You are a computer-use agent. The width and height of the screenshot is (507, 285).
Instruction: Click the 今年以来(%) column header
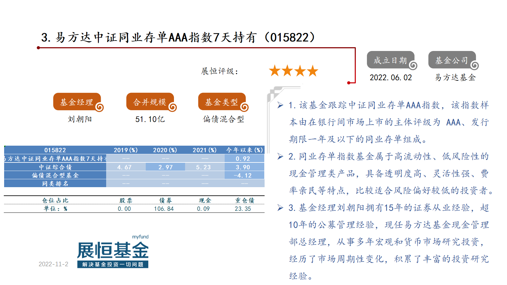[x=245, y=150]
